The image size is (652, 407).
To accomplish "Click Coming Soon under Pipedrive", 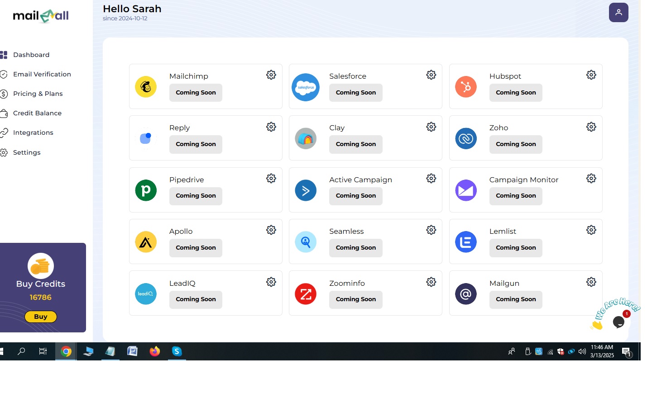I will point(196,196).
